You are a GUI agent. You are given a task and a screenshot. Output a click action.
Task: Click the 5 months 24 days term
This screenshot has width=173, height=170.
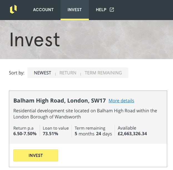(93, 134)
